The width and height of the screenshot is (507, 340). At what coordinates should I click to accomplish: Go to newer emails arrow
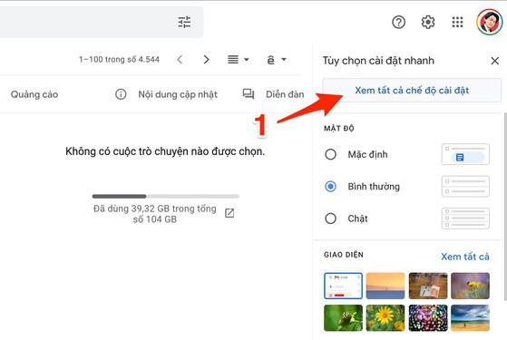click(180, 60)
